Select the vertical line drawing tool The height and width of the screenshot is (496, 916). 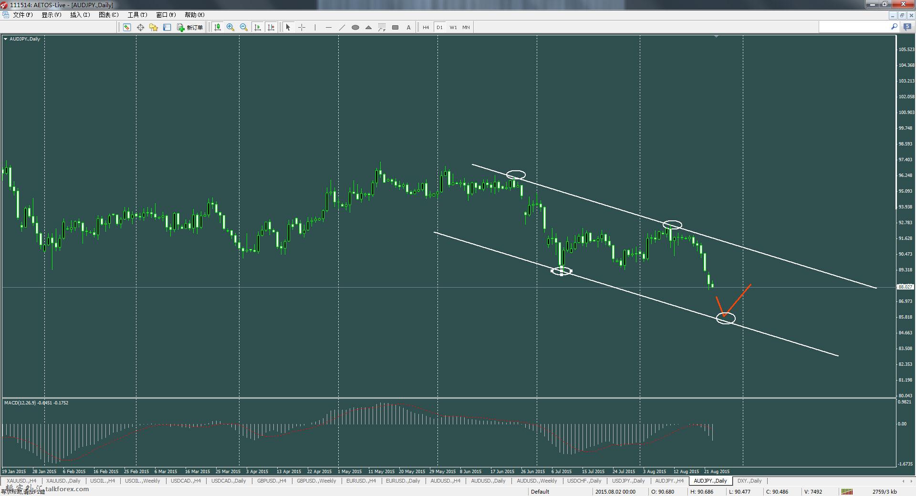(x=315, y=27)
